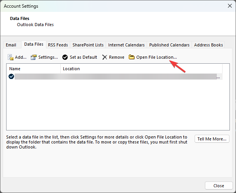Sort by the Location column header
The height and width of the screenshot is (193, 236).
coord(142,69)
